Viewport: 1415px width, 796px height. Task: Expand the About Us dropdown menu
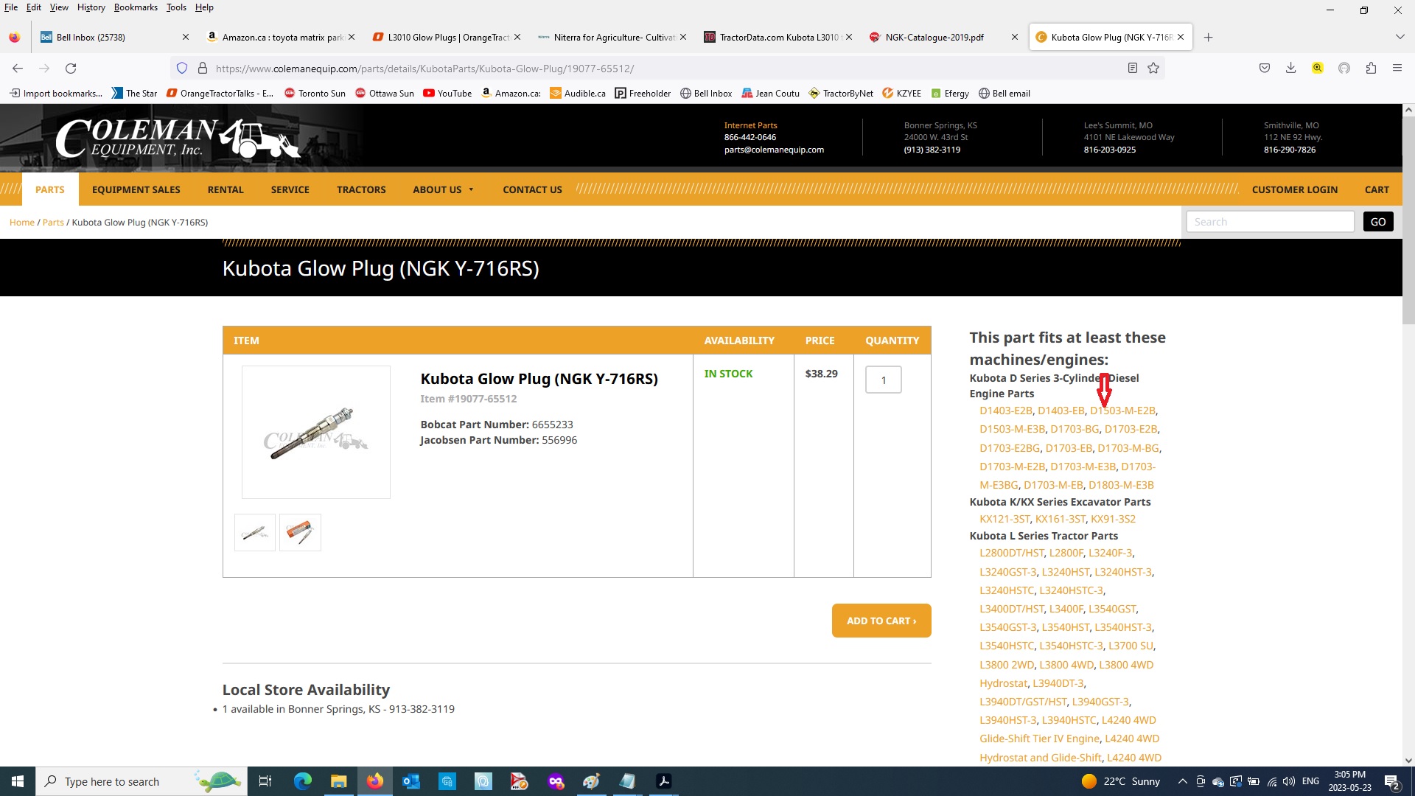click(443, 189)
